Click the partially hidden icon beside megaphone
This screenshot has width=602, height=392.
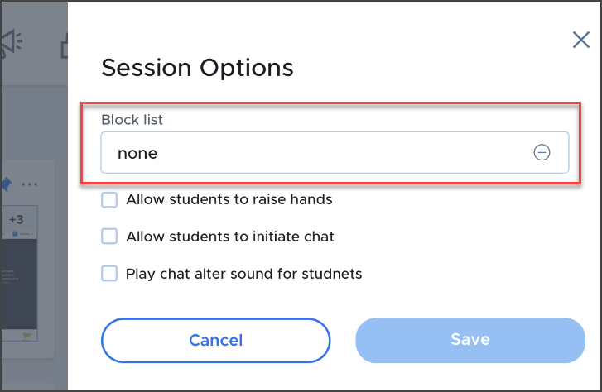click(x=65, y=45)
